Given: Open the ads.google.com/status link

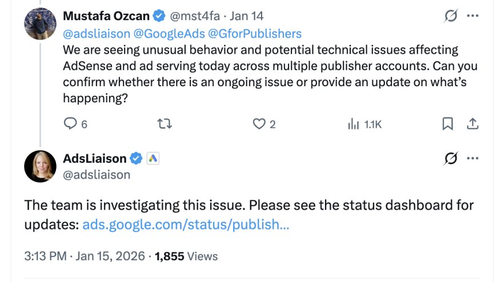Looking at the screenshot, I should (186, 224).
